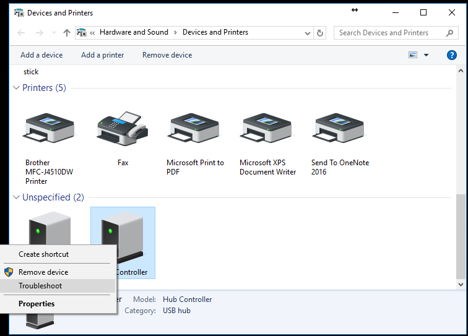The image size is (468, 336).
Task: Click the title bar Devices and Printers icon
Action: [x=19, y=13]
